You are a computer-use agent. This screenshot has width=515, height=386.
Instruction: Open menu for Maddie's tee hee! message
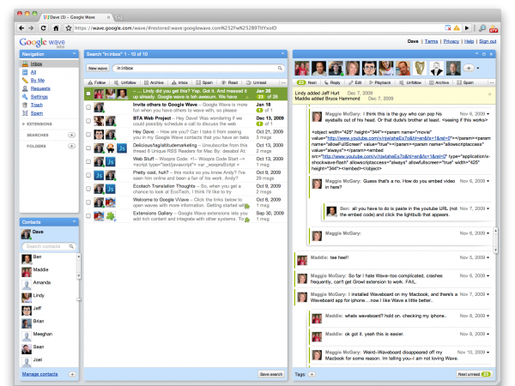coord(488,257)
